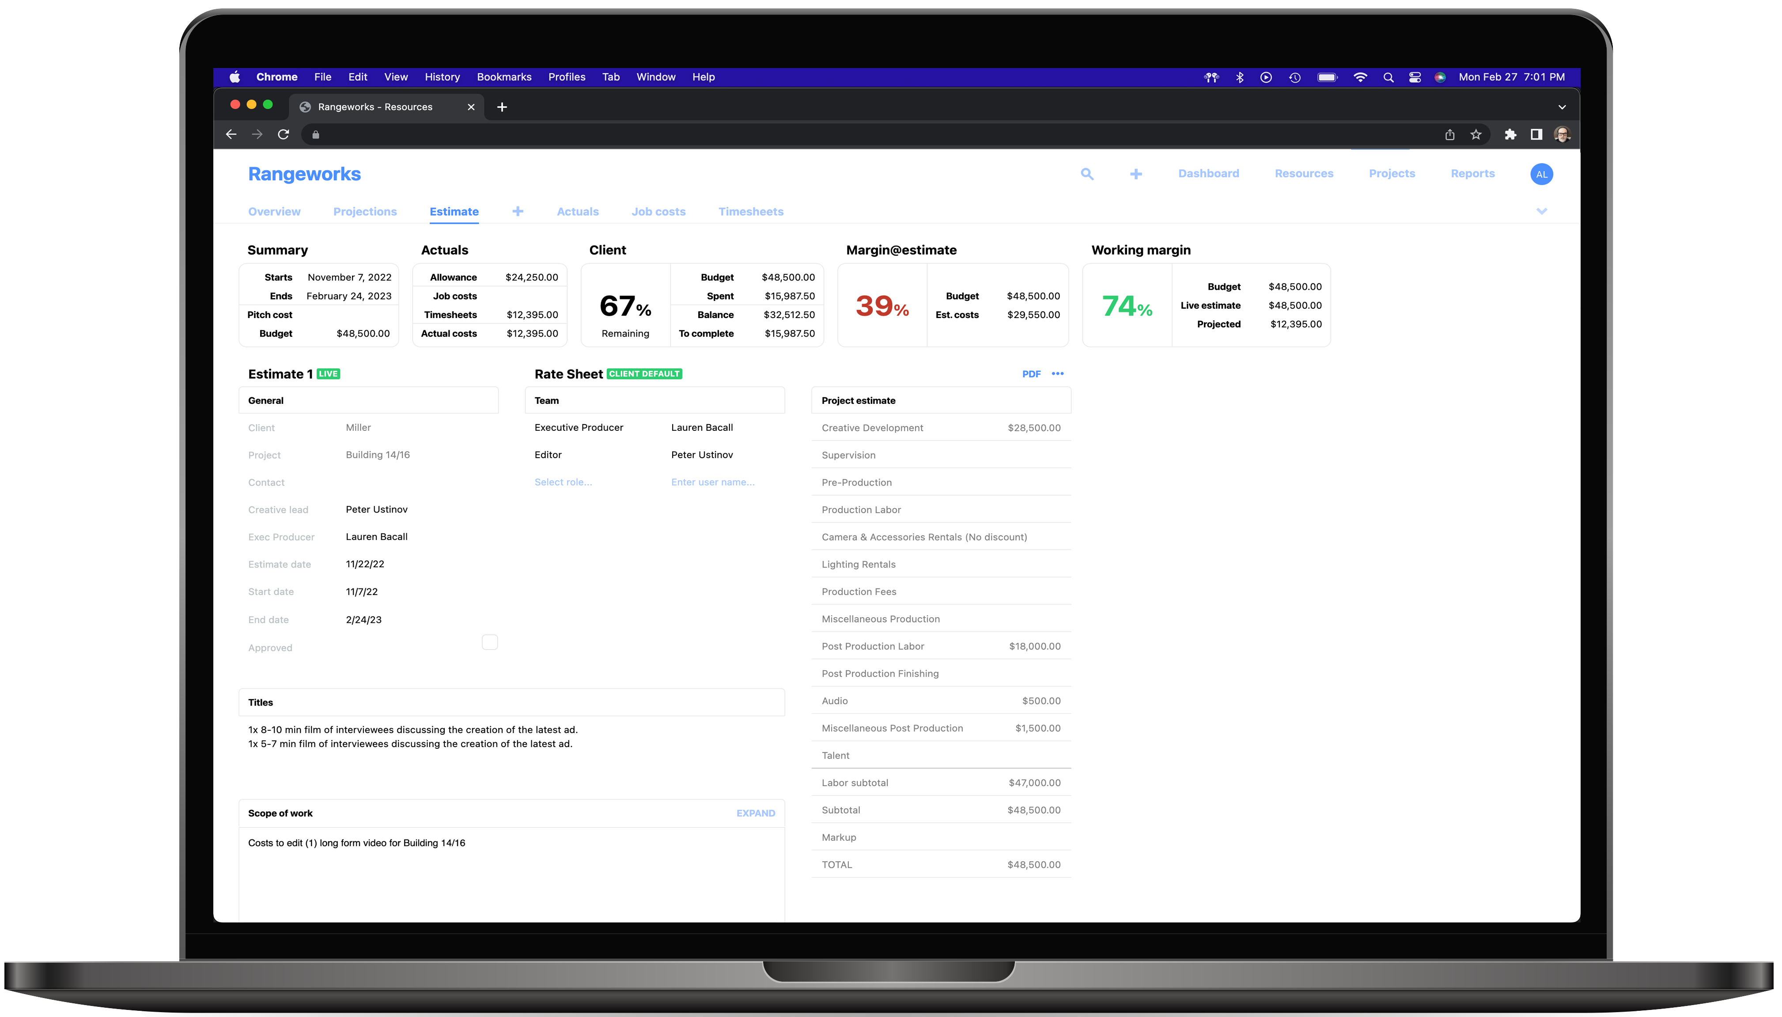Open the Profiles menu in the menu bar
This screenshot has height=1017, width=1782.
566,77
